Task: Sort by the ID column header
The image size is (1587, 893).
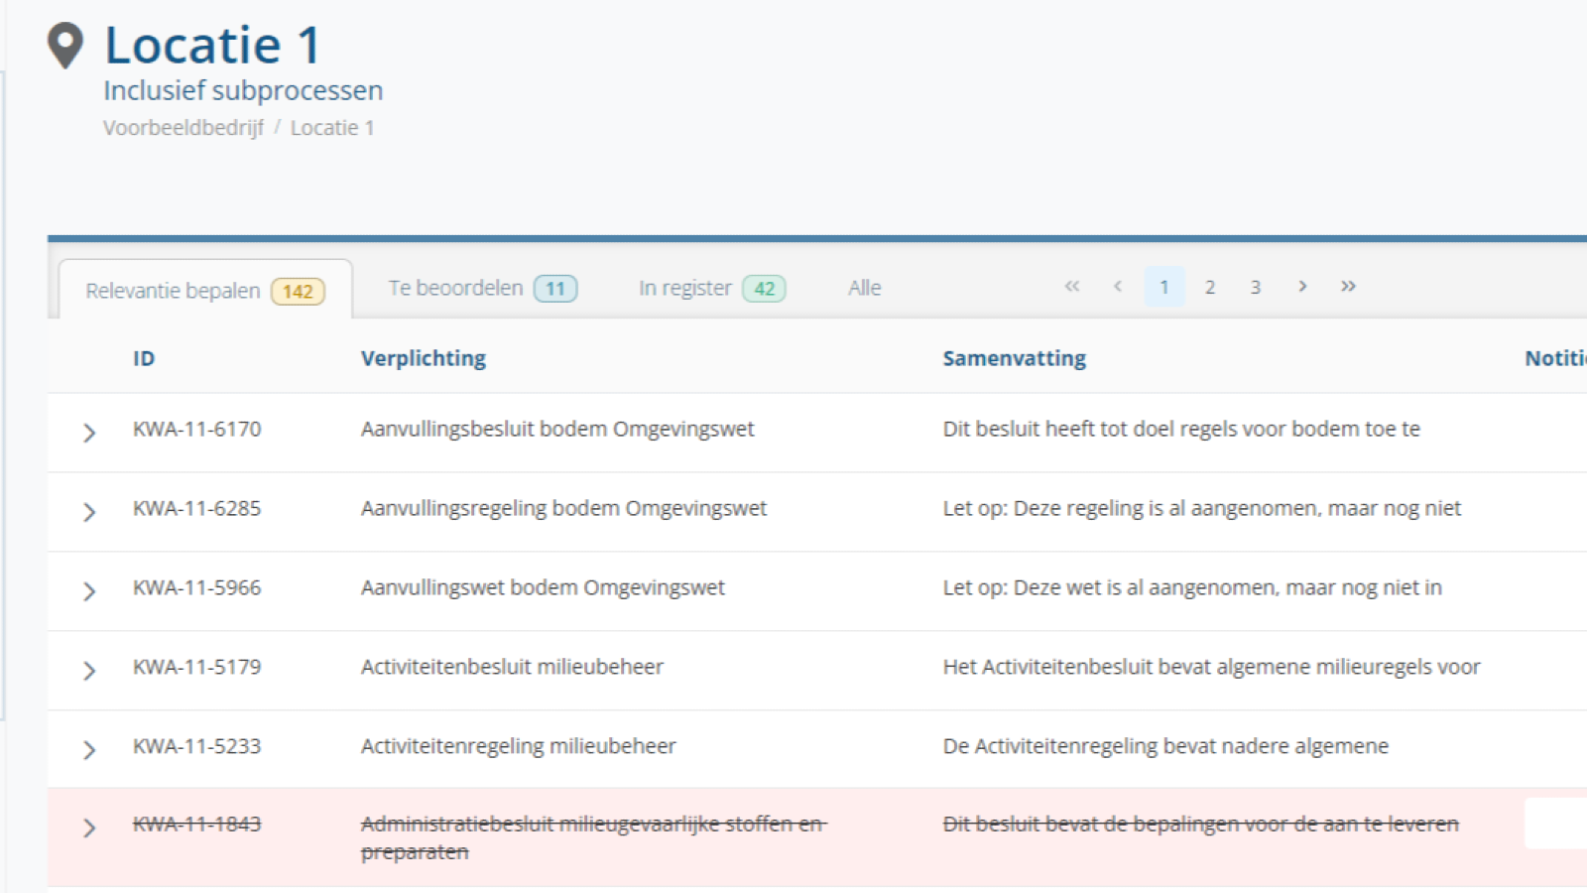Action: tap(144, 358)
